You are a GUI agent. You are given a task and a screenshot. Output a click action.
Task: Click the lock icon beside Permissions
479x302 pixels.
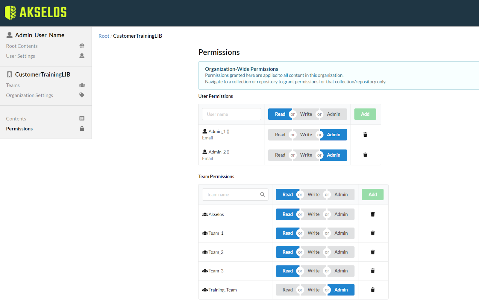tap(82, 129)
